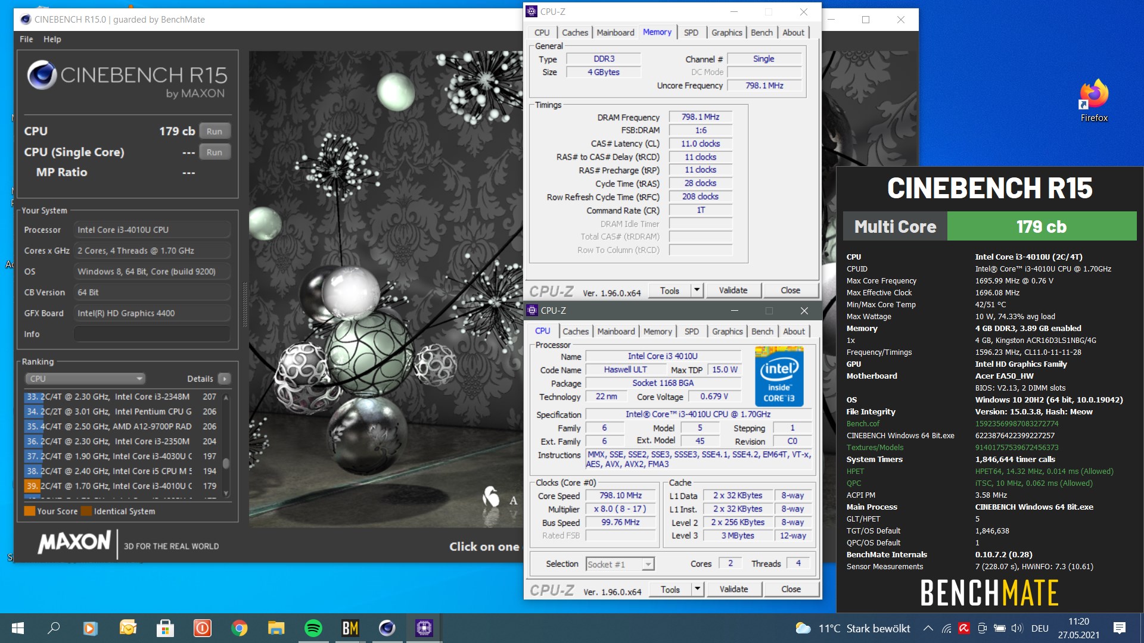
Task: Click the Cinebench R15 sphere logo
Action: [42, 75]
